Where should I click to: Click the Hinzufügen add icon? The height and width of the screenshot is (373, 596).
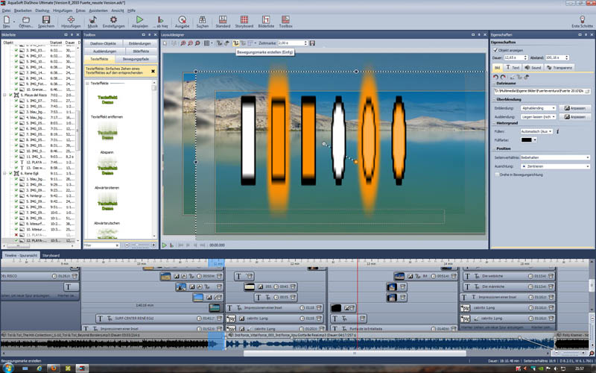point(71,19)
